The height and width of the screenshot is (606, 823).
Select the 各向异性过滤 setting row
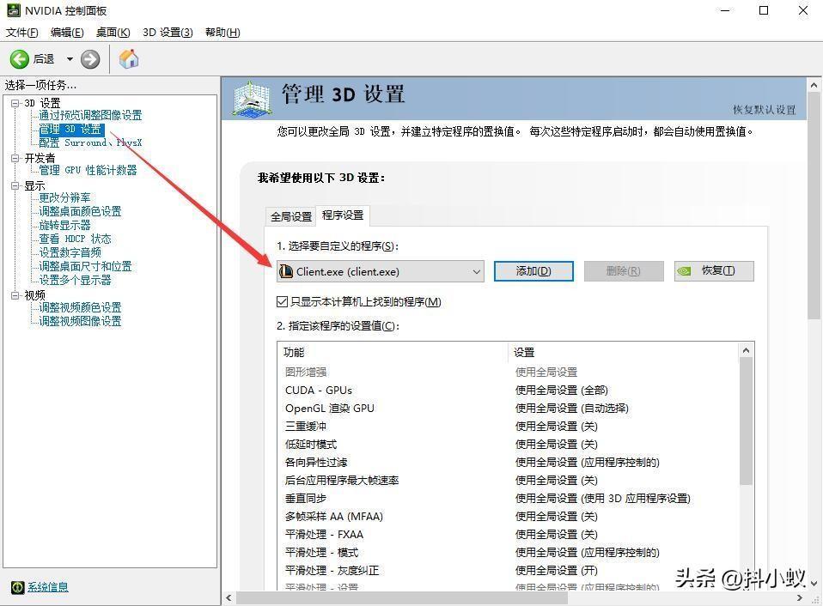click(508, 463)
